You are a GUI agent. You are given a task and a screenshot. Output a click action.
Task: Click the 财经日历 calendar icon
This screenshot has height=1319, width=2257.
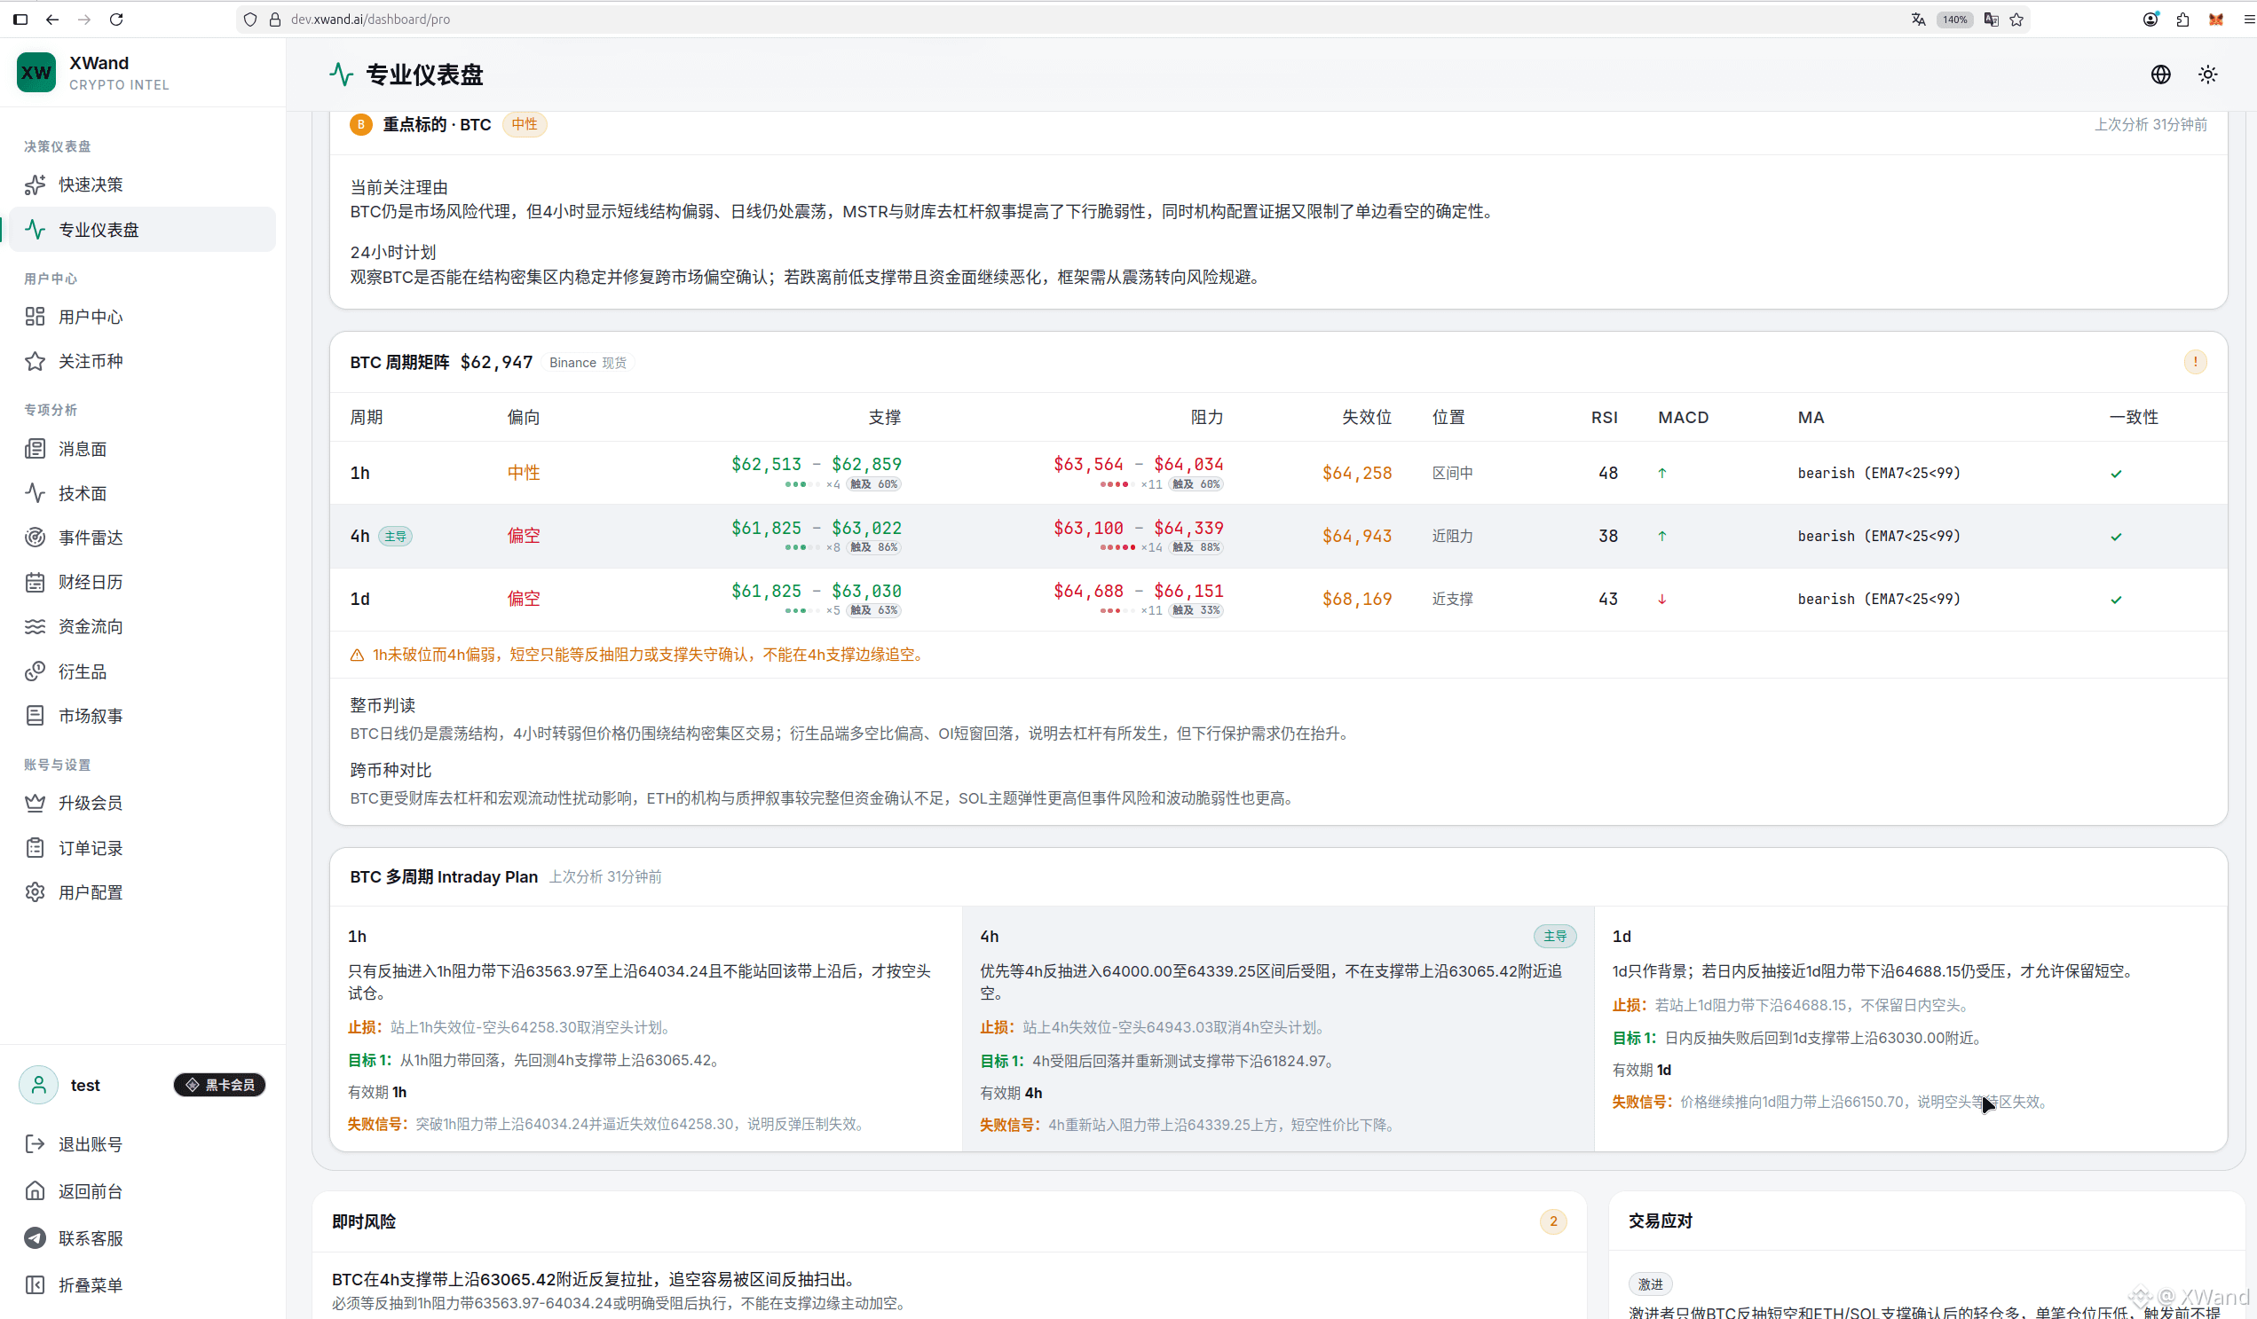click(x=35, y=582)
